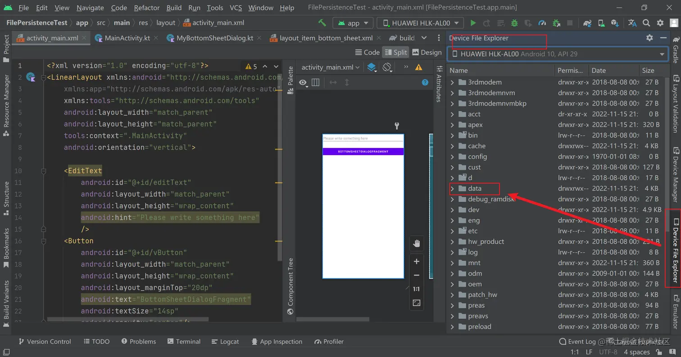
Task: Expand the data folder
Action: tap(452, 188)
